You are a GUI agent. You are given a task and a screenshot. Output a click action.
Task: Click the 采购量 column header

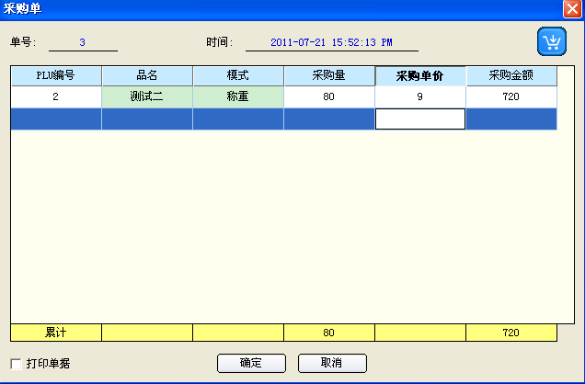pos(329,75)
